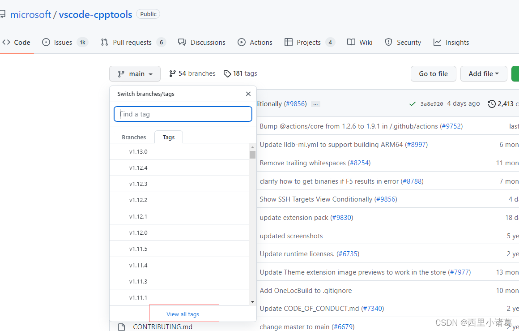The width and height of the screenshot is (519, 331).
Task: Click the Wiki book icon
Action: point(351,42)
